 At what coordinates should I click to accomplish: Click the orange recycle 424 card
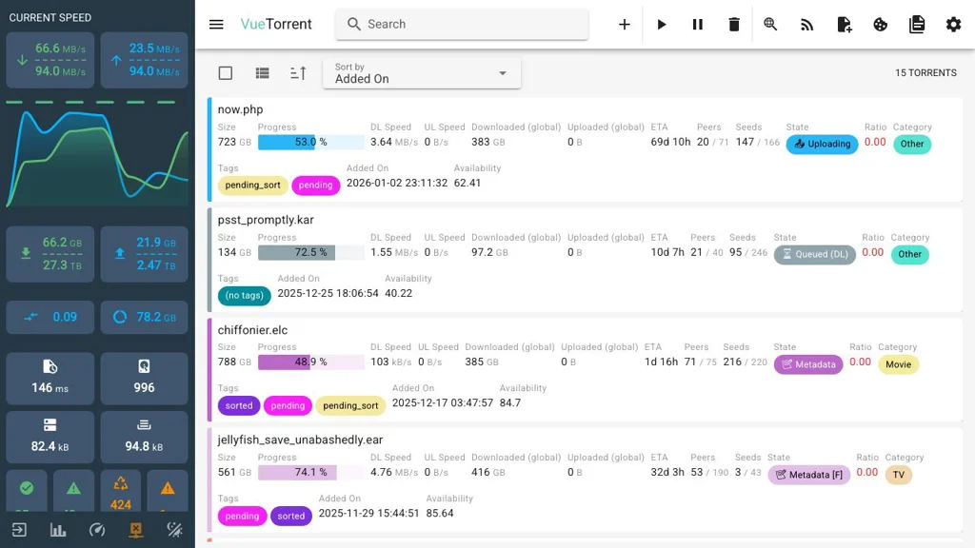121,492
